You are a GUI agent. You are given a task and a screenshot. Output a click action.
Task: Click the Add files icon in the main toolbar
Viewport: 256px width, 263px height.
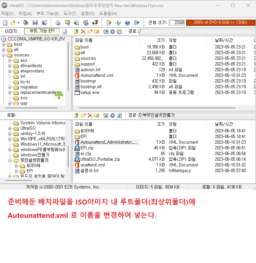click(x=109, y=22)
